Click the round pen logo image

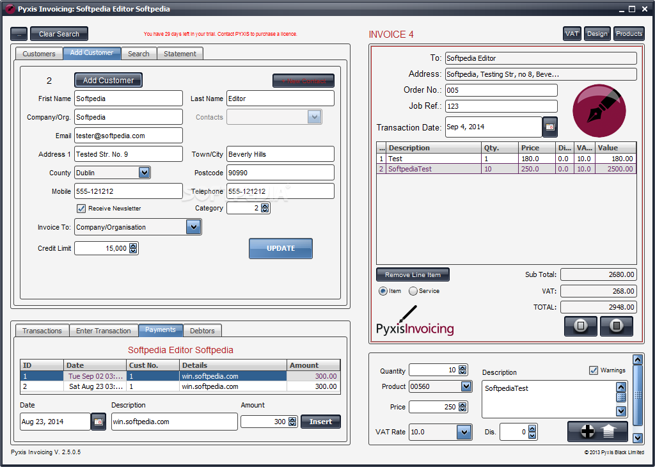coord(599,111)
